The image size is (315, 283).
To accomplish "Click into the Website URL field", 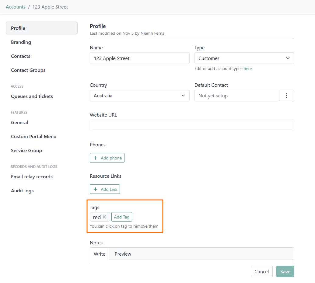I will (192, 125).
